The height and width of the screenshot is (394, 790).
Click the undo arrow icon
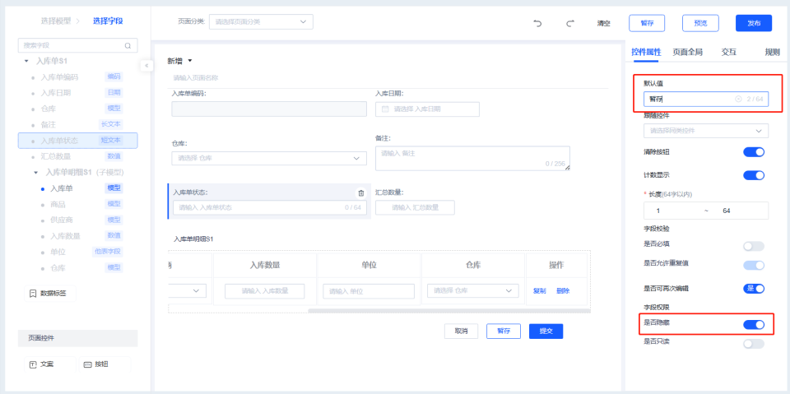pos(537,23)
